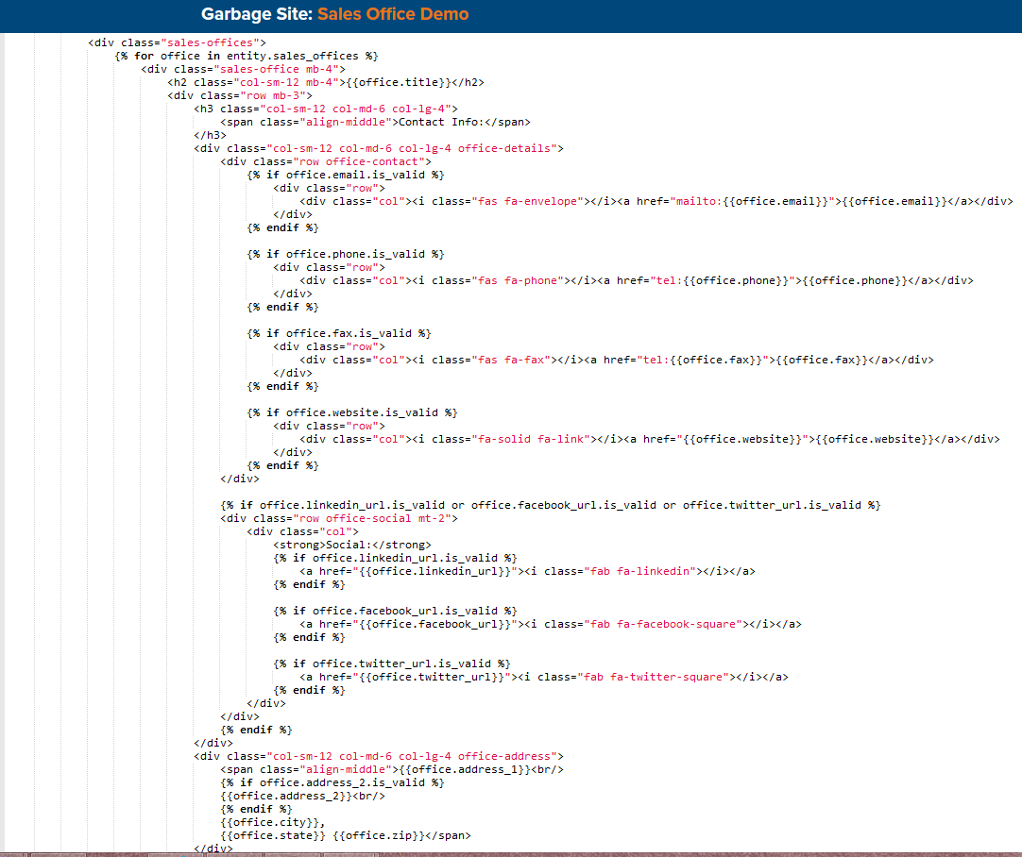Click the 'if office.email.is_valid' line
Screen dimensions: 1022x857
point(346,176)
